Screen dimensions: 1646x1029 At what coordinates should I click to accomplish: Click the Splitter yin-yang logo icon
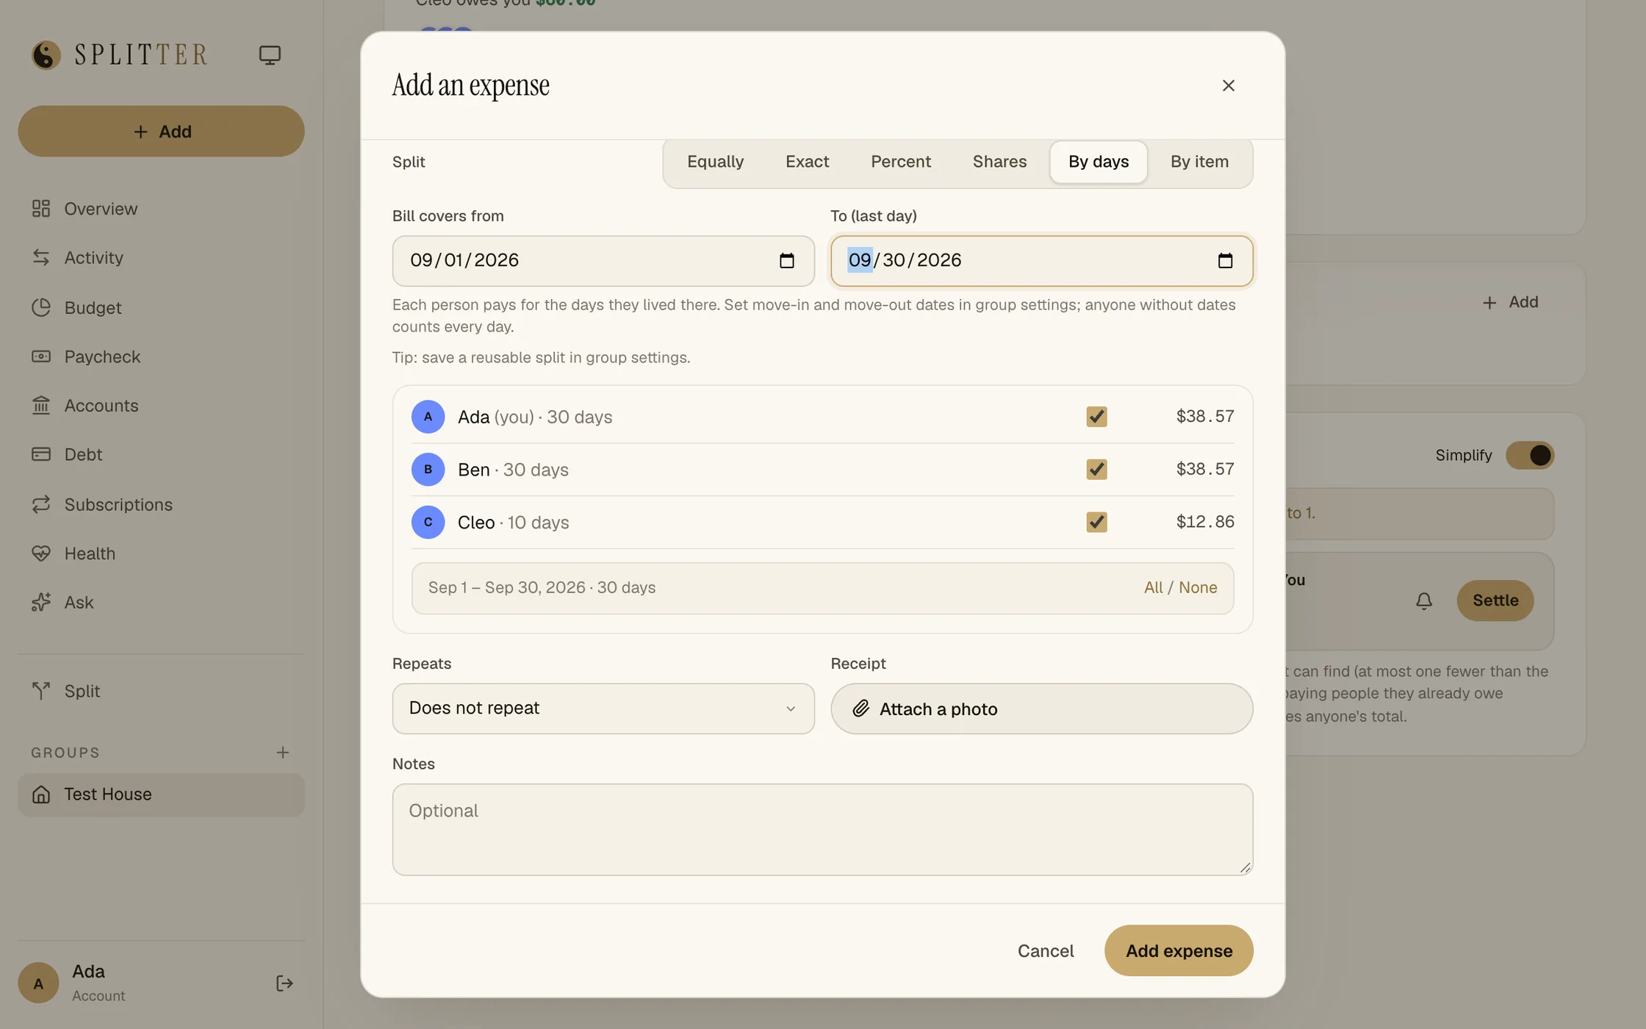click(x=46, y=55)
